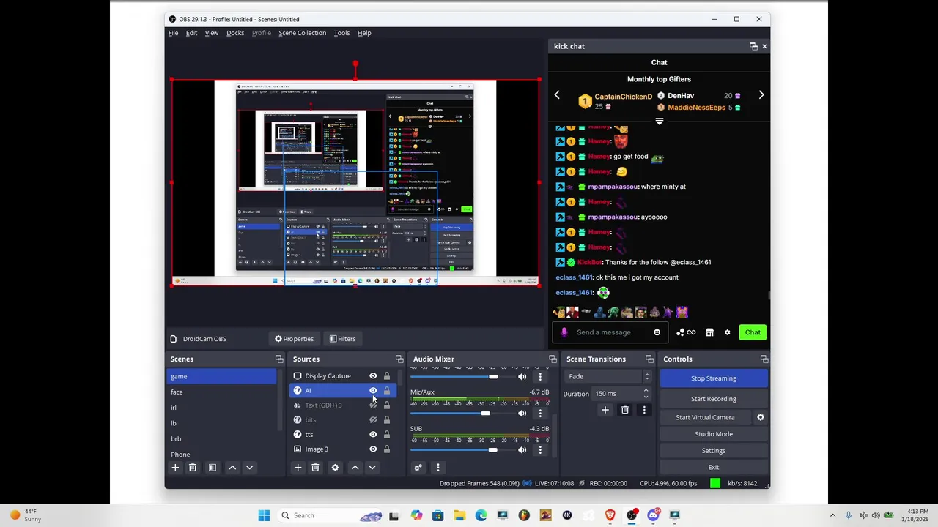Move source up in Sources toolbar

point(355,468)
